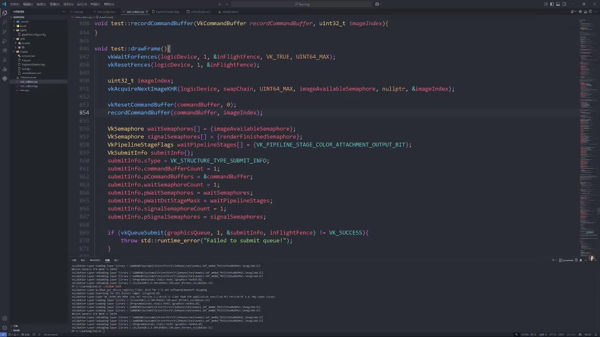This screenshot has width=600, height=337.
Task: Open the CMake view in the activity bar
Action: click(x=5, y=69)
